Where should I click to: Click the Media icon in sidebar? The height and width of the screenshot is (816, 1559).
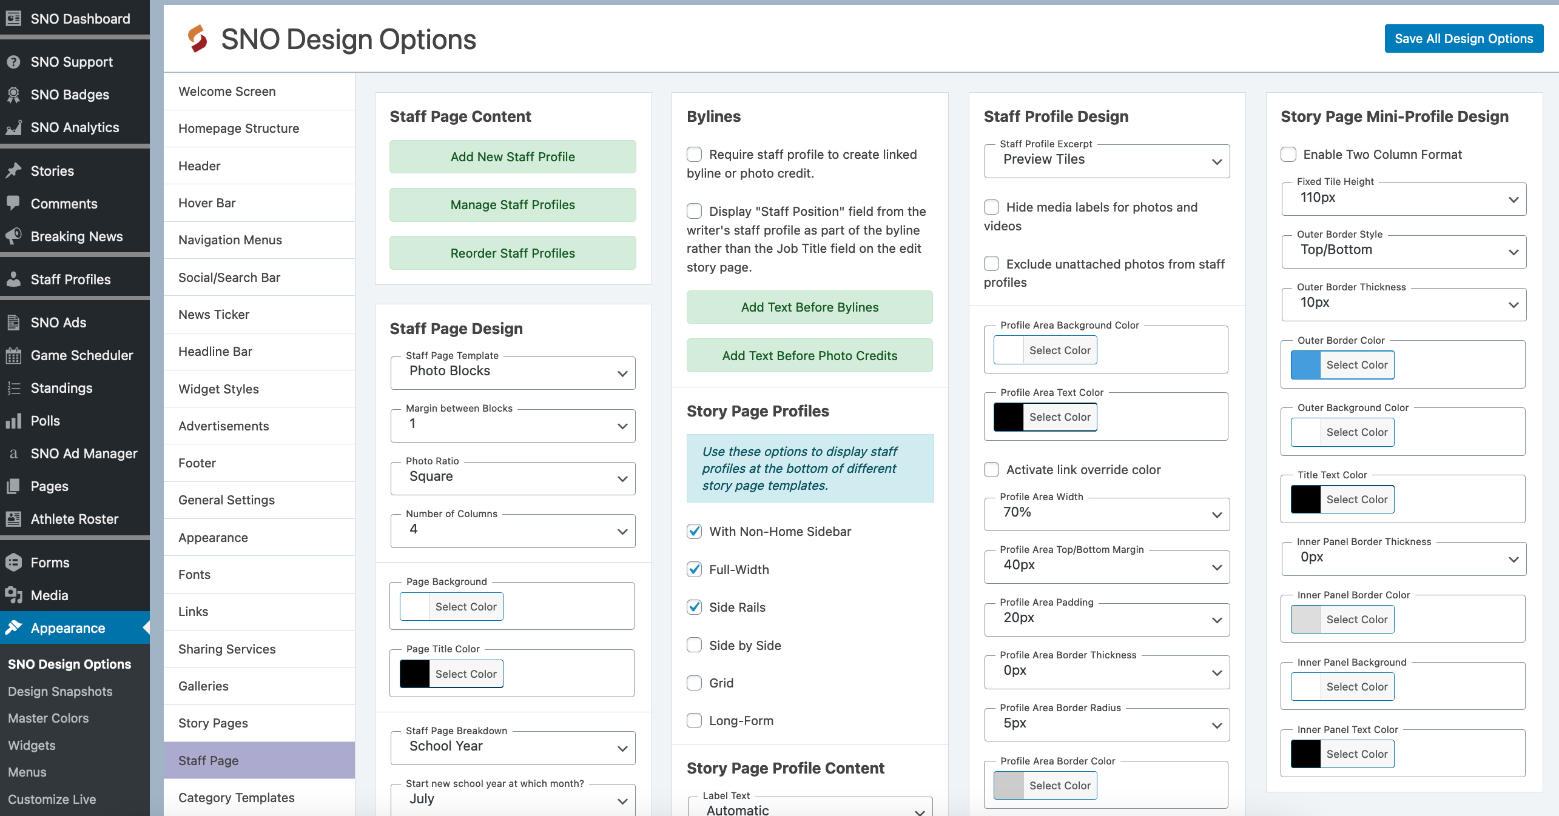[x=13, y=595]
